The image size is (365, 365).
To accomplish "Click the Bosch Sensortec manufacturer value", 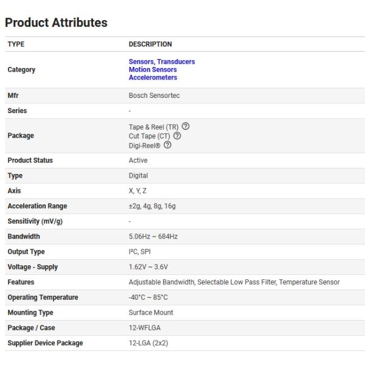I will (154, 96).
